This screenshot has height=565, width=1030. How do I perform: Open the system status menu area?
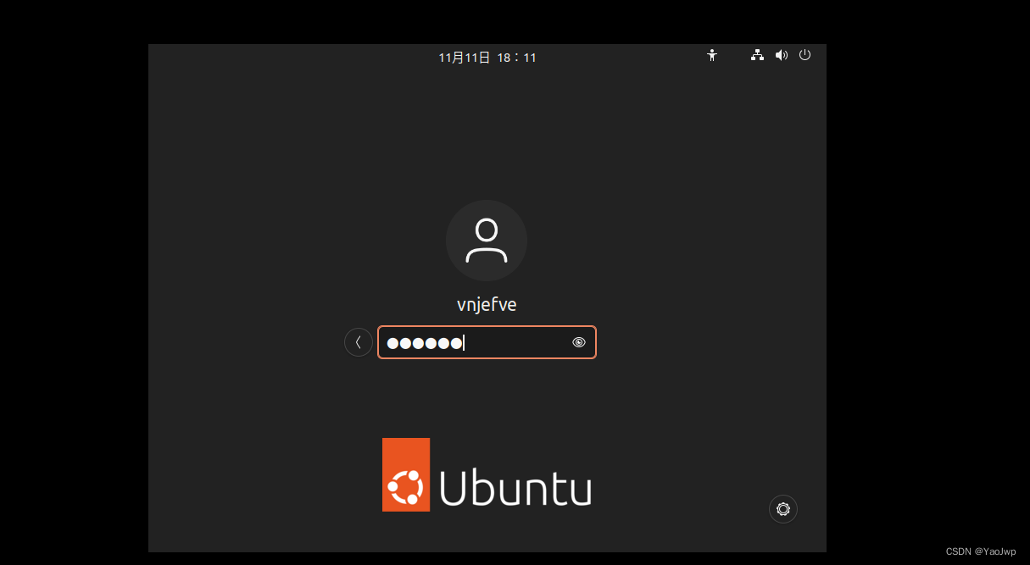(x=780, y=55)
